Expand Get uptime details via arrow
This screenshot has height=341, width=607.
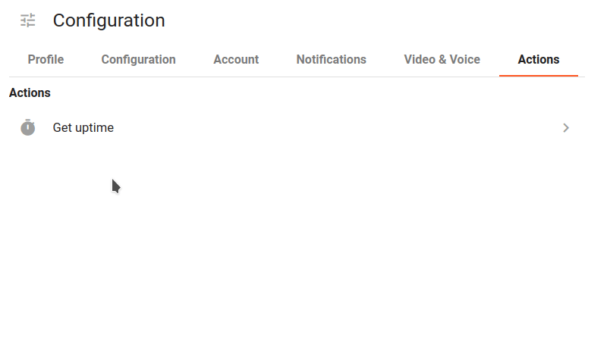click(565, 127)
